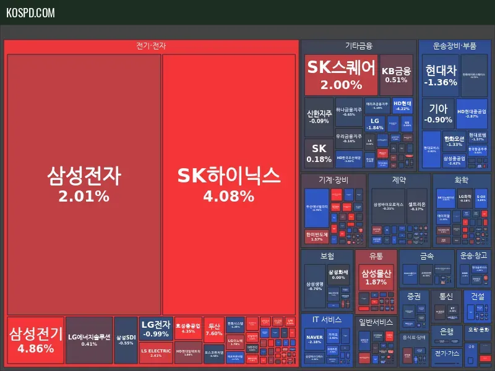Click the 신한지주 -0.09% tile

pos(319,117)
